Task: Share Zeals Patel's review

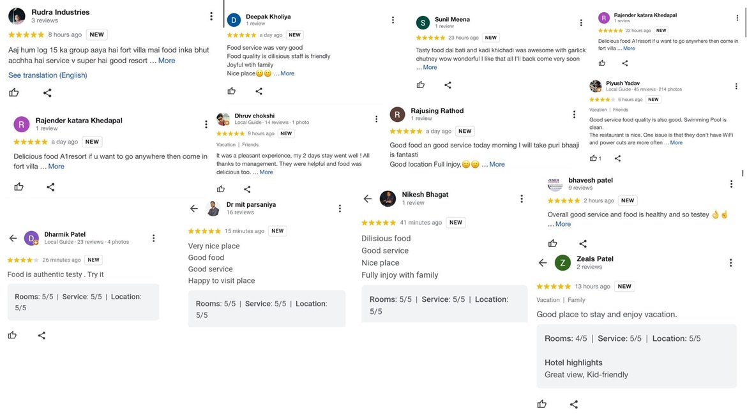Action: point(573,404)
